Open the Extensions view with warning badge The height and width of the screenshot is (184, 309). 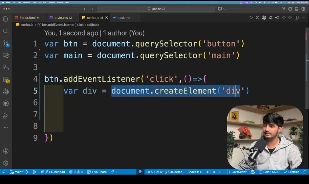tap(6, 80)
